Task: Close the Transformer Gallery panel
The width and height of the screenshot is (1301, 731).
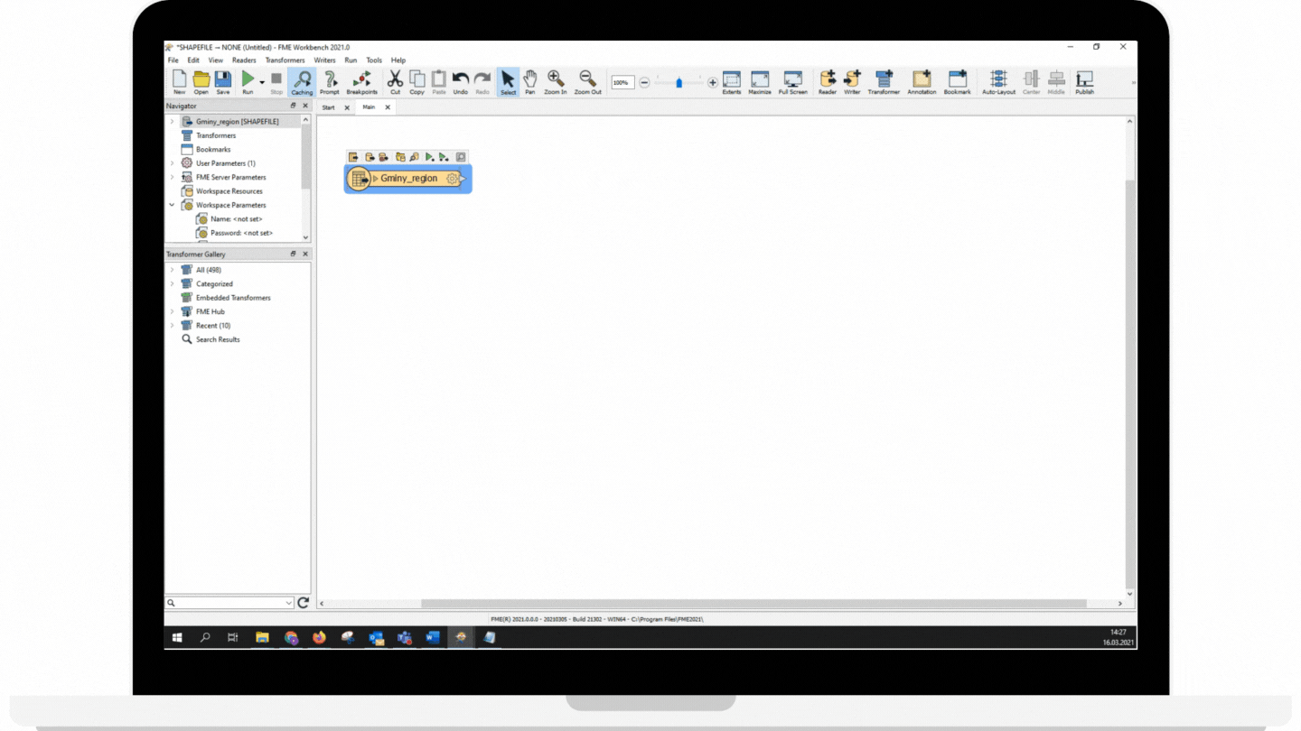Action: point(304,254)
